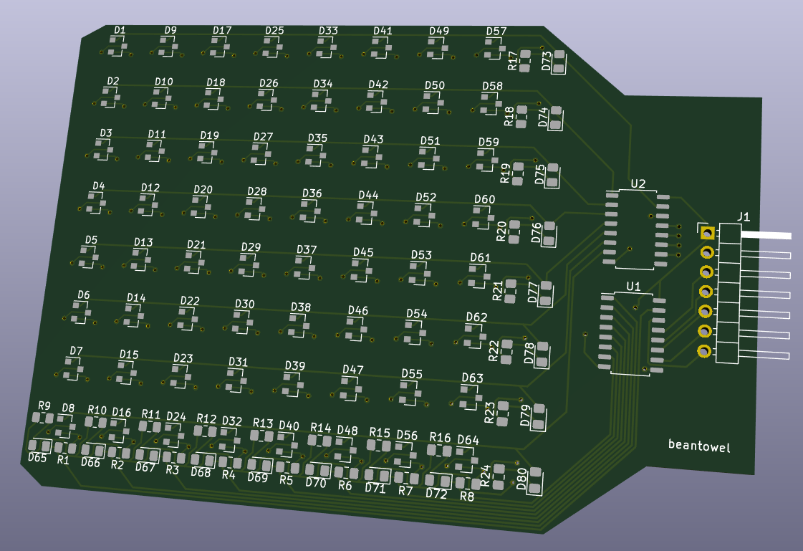Click the D60 LED label

click(x=484, y=199)
